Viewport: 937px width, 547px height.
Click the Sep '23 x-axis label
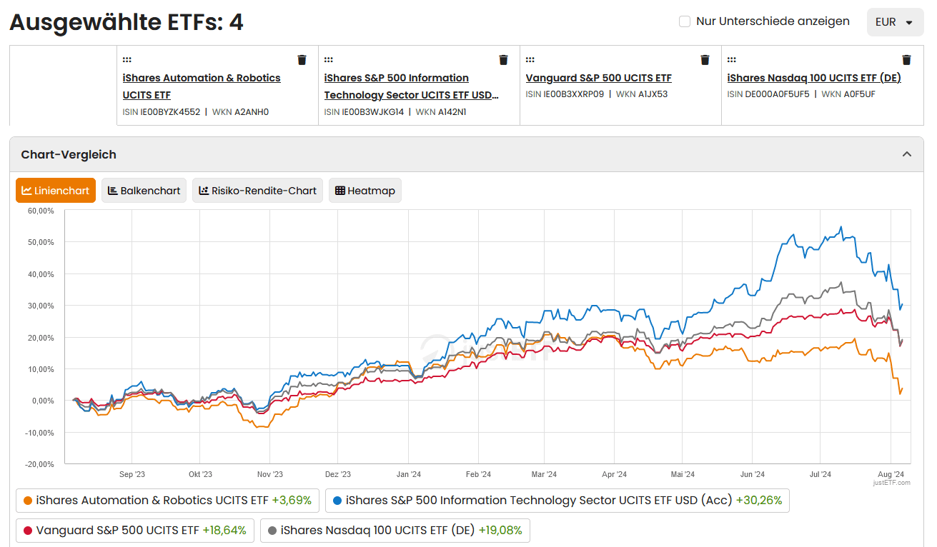[x=132, y=474]
